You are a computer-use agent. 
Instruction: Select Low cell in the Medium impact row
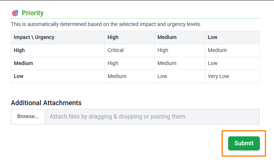[212, 63]
